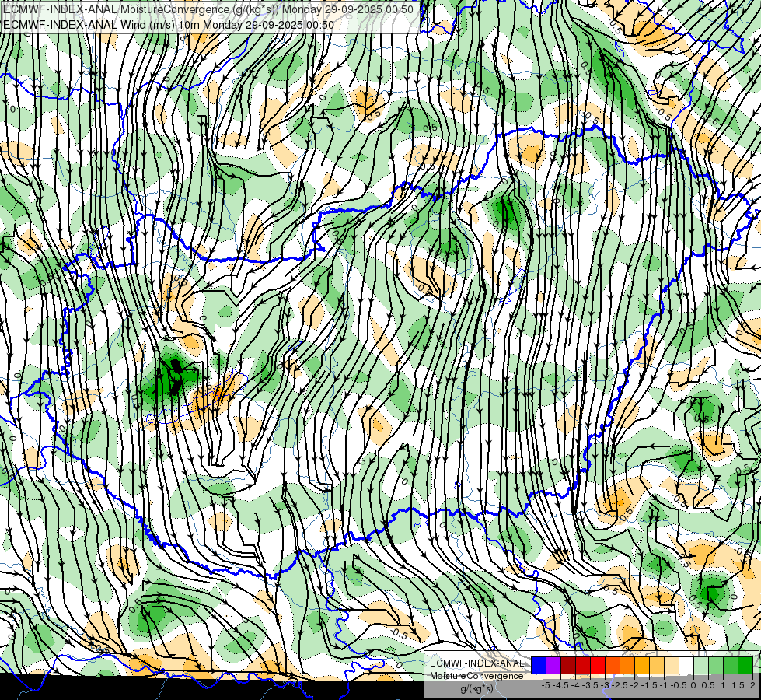Click the green legend swatch between 0.5 and 1
Screen dimensions: 761x700
(716, 666)
